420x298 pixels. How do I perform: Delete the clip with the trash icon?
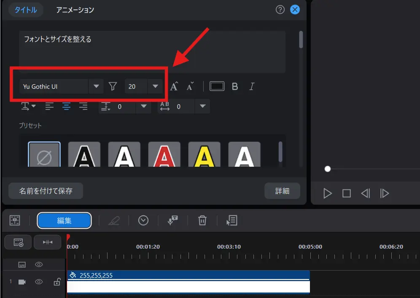pos(202,220)
